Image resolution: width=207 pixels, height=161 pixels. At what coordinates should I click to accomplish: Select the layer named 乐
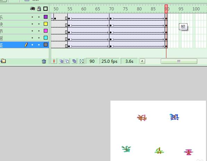[24, 17]
